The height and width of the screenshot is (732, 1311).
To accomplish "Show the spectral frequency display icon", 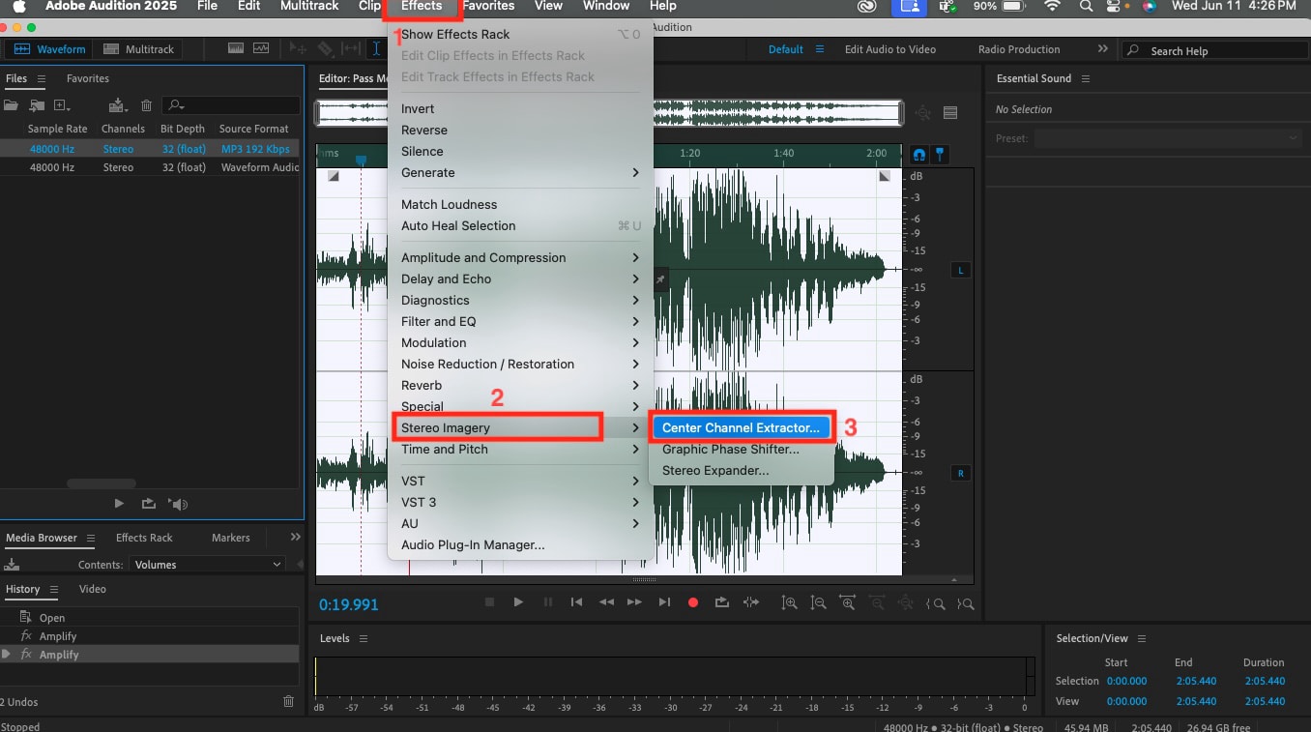I will tap(237, 48).
